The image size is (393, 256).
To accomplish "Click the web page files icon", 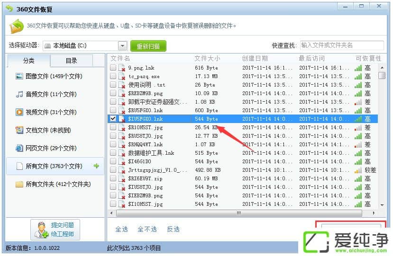I will (19, 148).
